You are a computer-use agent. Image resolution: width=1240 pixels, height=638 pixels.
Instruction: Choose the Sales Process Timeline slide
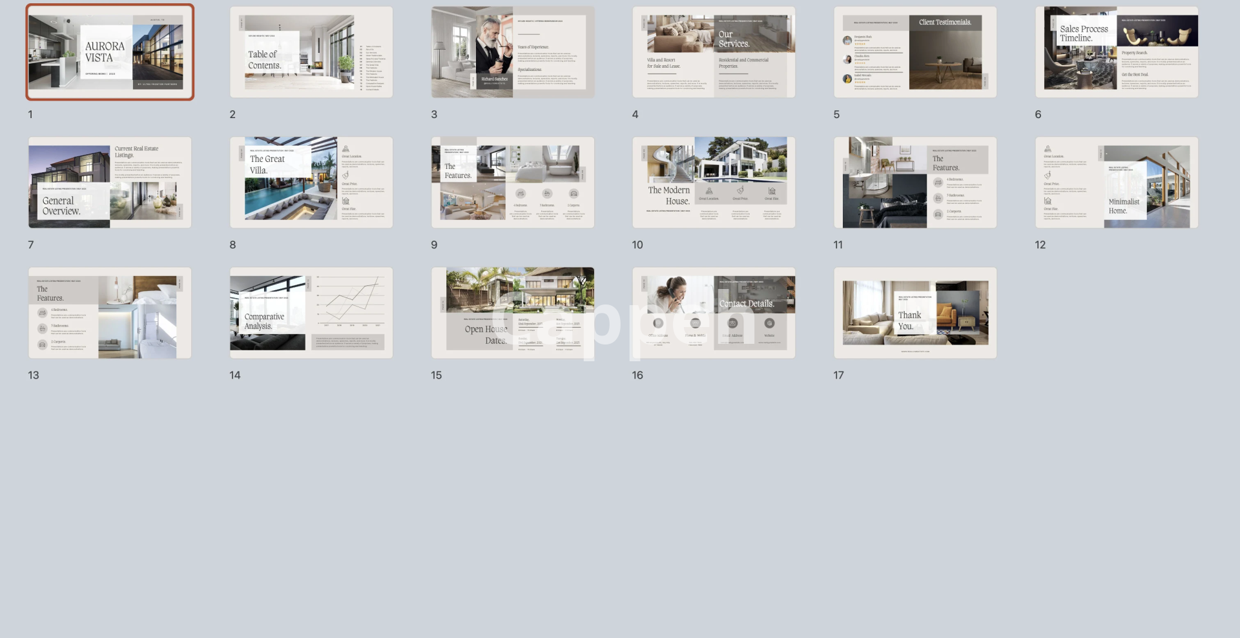(x=1117, y=52)
